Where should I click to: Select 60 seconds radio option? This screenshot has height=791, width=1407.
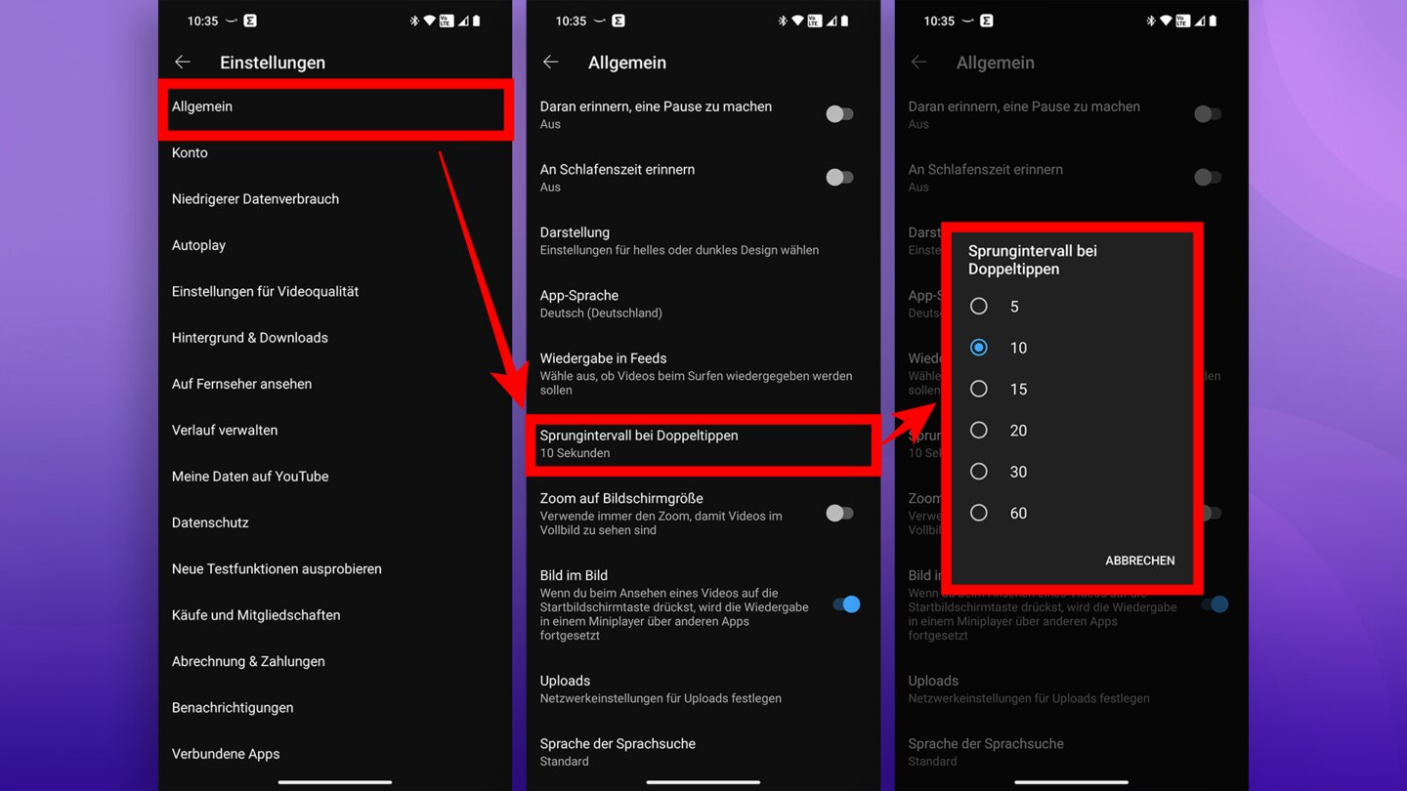tap(978, 513)
